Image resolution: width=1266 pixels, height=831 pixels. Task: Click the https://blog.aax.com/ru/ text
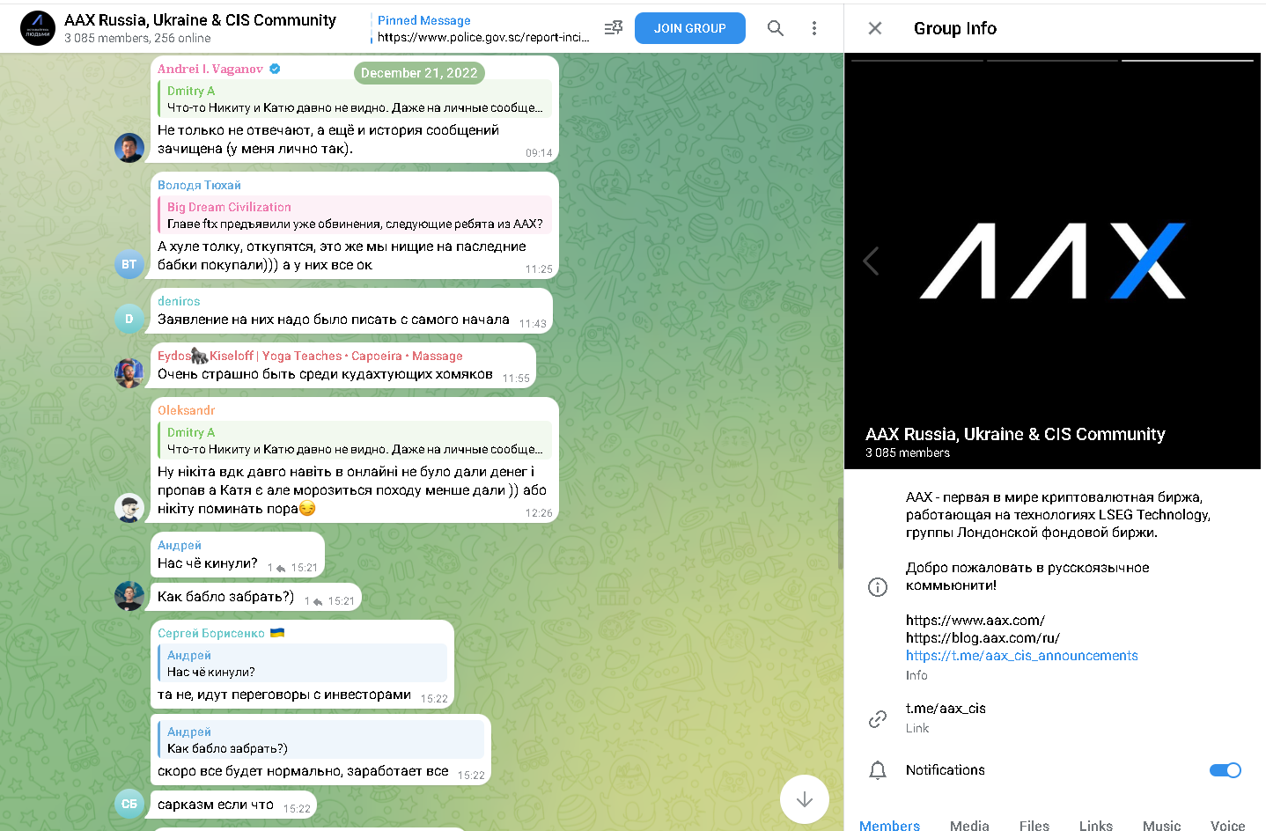click(983, 638)
